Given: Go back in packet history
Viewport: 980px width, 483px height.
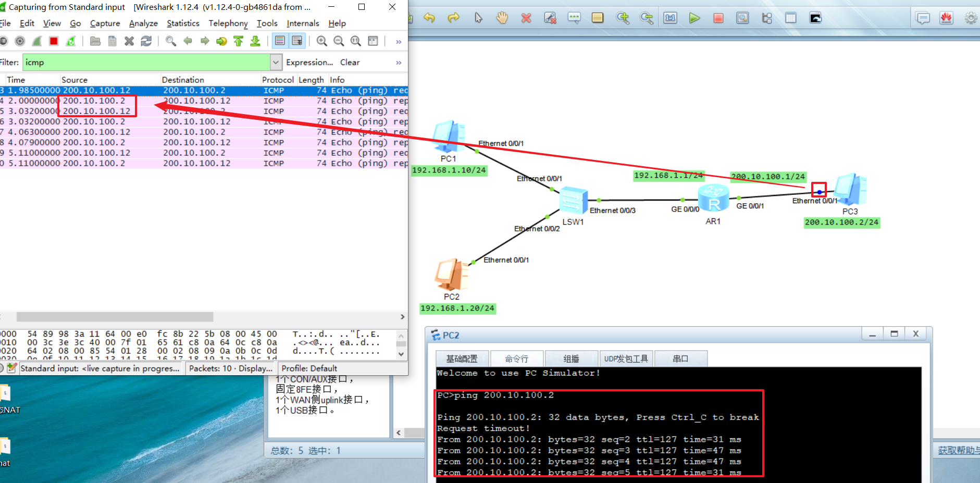Looking at the screenshot, I should 188,41.
